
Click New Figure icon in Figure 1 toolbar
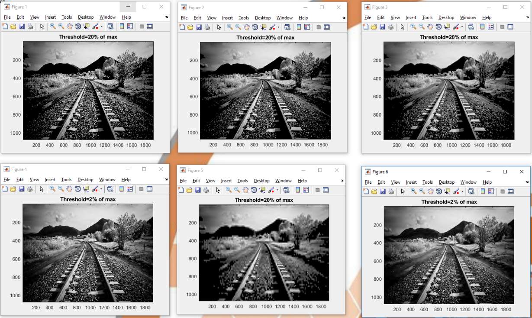click(x=5, y=26)
